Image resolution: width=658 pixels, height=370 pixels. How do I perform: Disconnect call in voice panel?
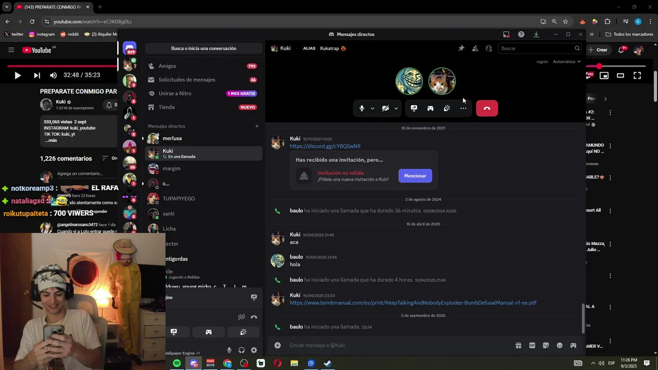tap(254, 317)
